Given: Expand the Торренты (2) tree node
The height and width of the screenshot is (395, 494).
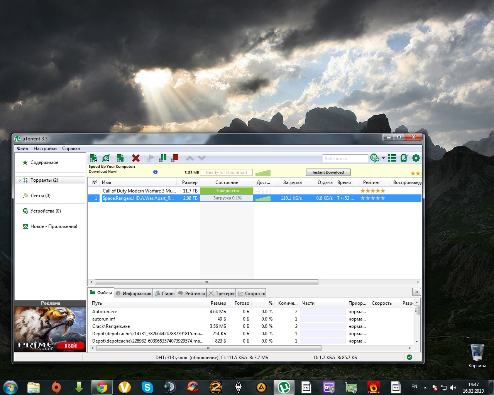Looking at the screenshot, I should (20, 180).
